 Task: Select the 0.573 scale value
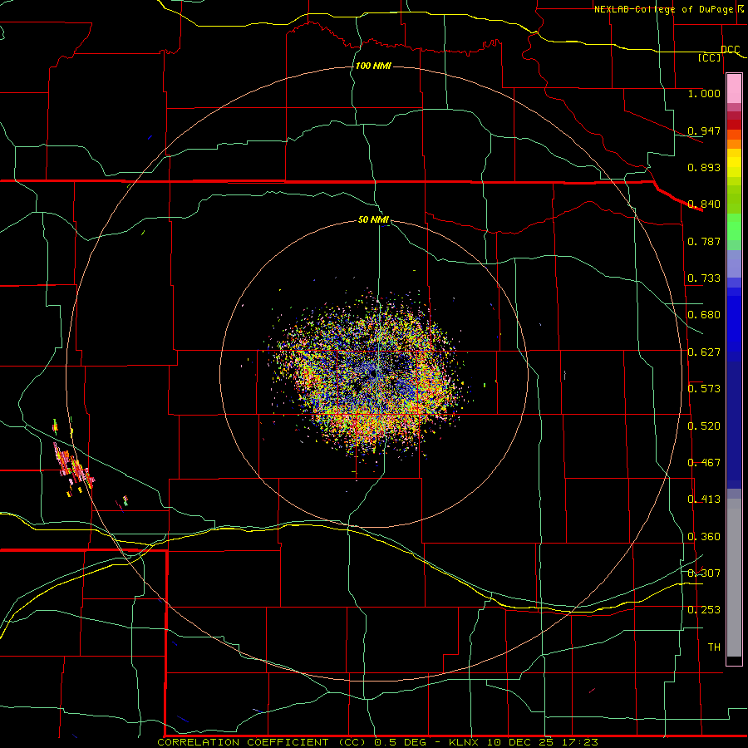click(704, 389)
